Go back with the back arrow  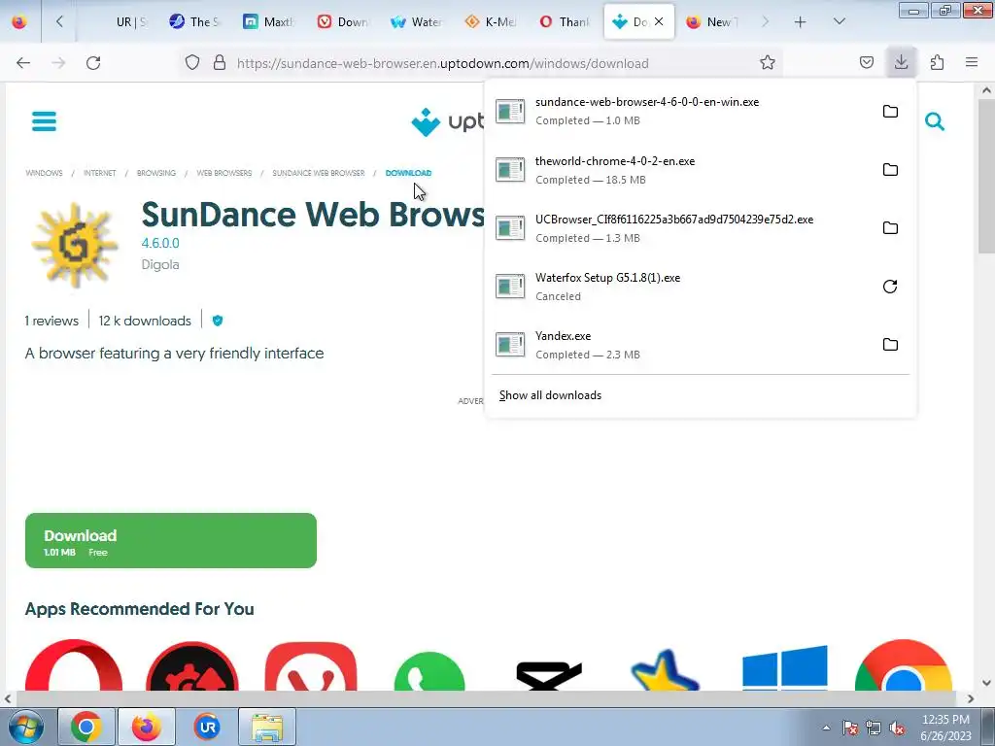23,63
